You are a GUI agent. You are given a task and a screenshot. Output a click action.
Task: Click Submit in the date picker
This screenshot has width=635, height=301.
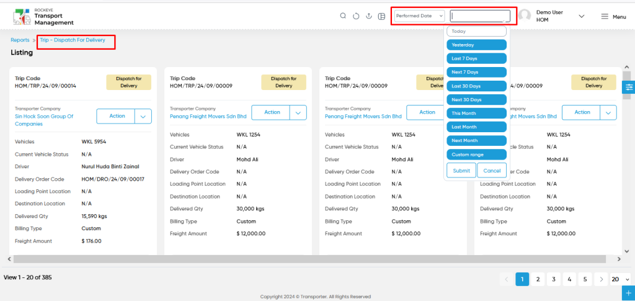pos(461,171)
